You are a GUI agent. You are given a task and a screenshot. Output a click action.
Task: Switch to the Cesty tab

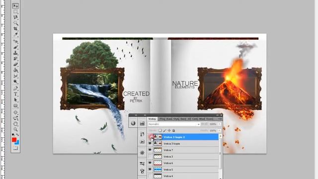195,119
